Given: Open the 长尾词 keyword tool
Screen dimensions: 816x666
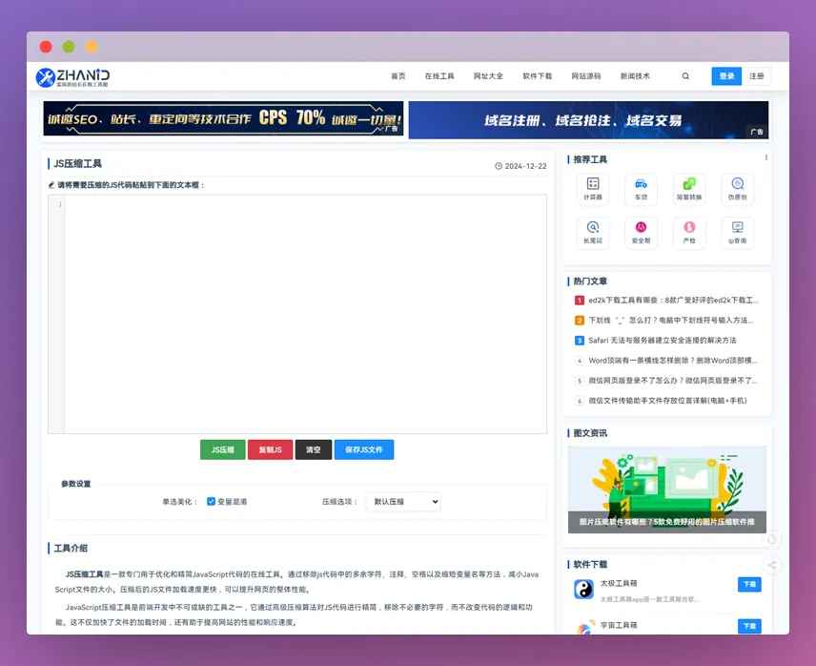Looking at the screenshot, I should click(591, 232).
